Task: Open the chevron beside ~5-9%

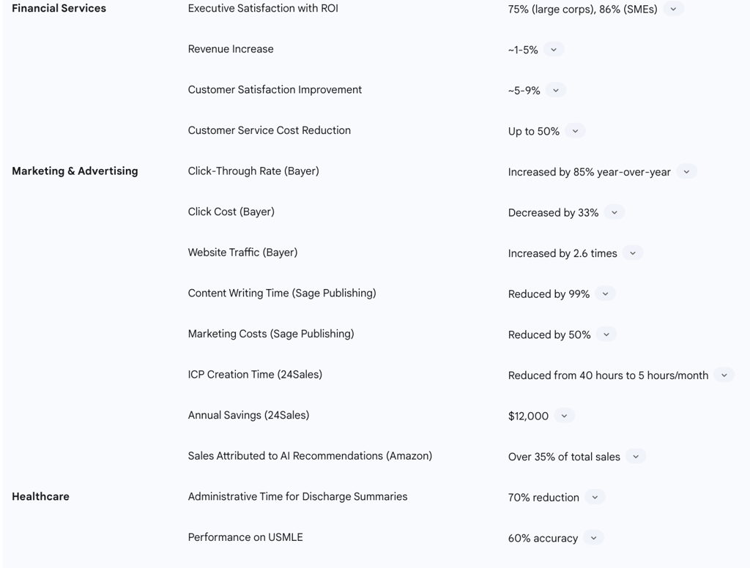Action: coord(555,90)
